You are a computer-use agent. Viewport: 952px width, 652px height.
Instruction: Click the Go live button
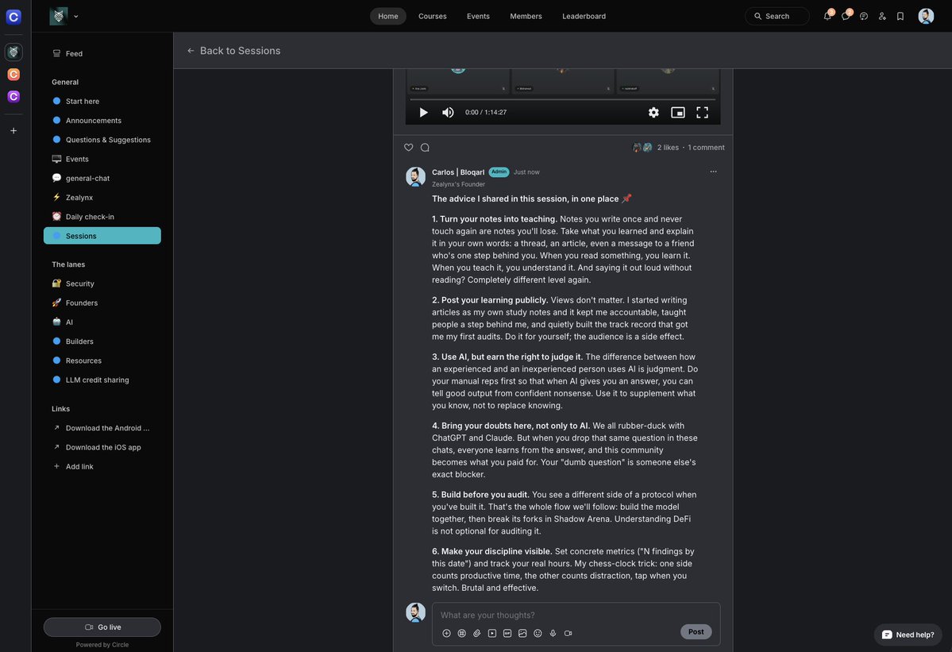102,627
